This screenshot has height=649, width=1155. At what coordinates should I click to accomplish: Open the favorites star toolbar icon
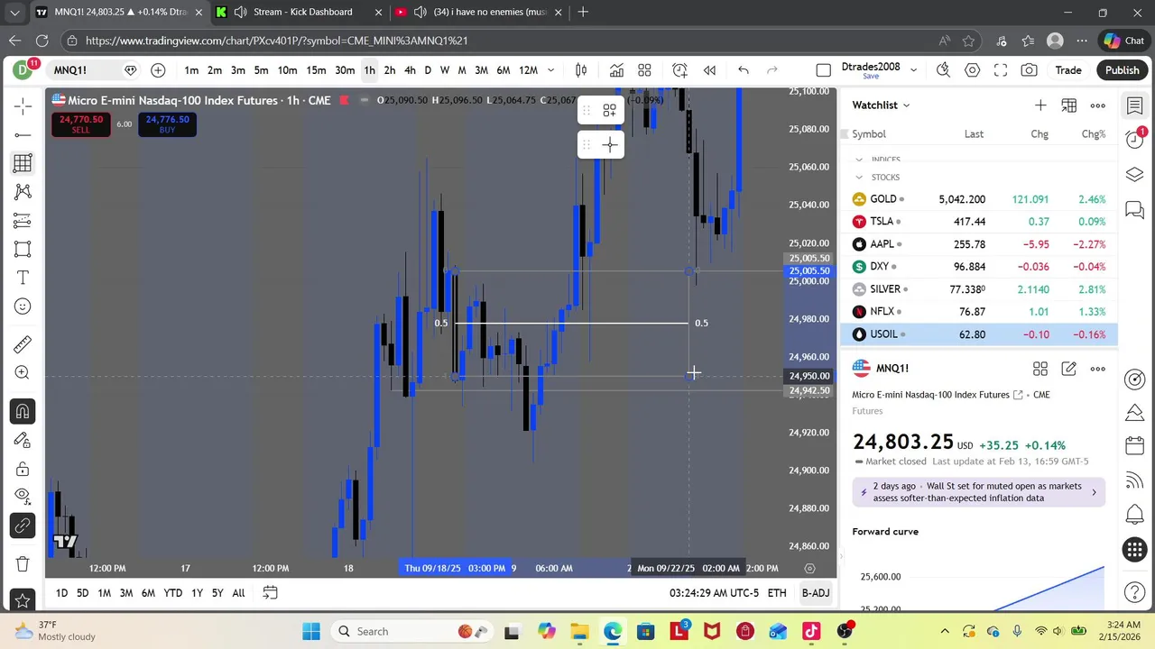(x=23, y=600)
